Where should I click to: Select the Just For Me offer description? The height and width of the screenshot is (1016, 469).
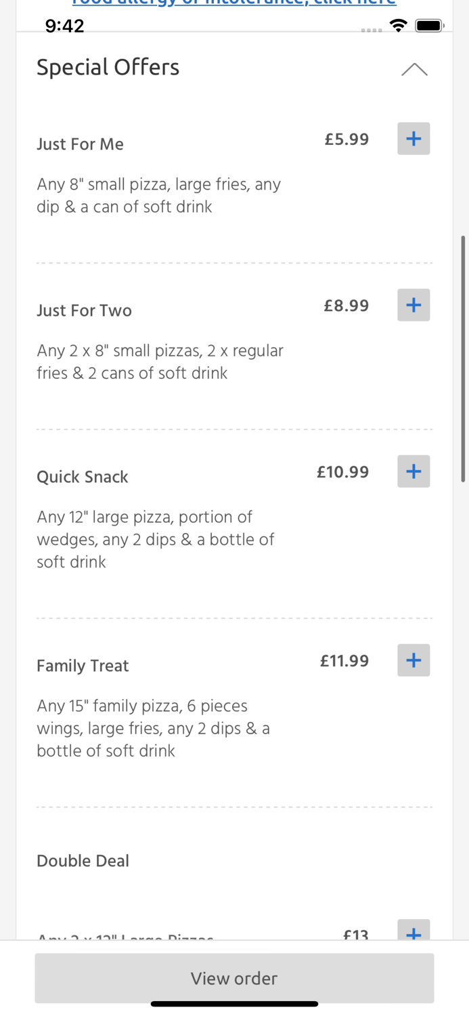pos(159,195)
